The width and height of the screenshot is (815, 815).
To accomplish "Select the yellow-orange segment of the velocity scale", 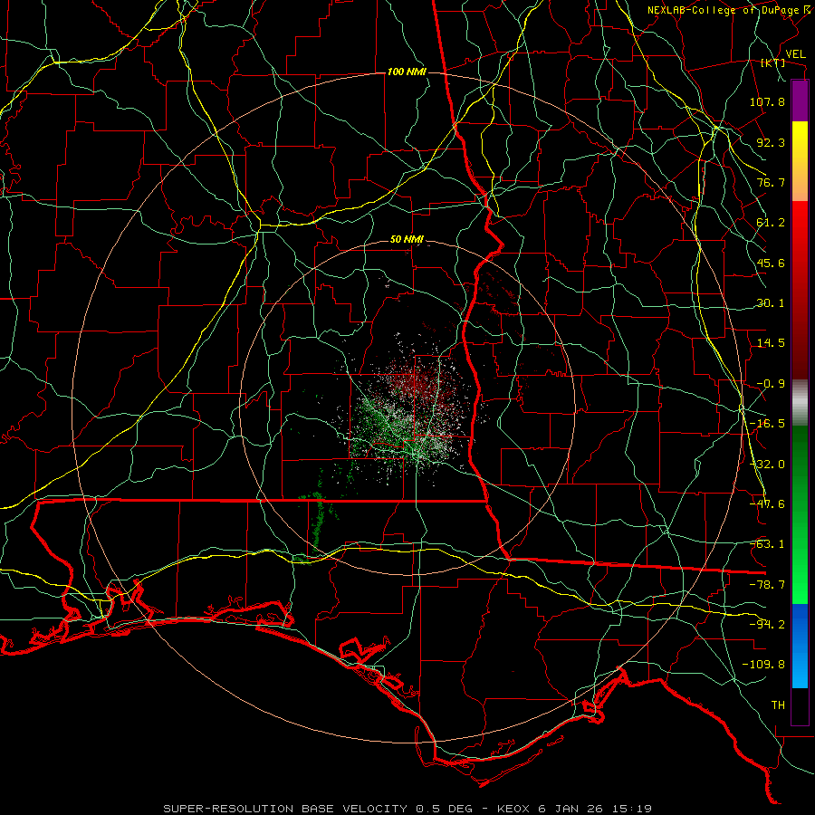I will point(800,161).
